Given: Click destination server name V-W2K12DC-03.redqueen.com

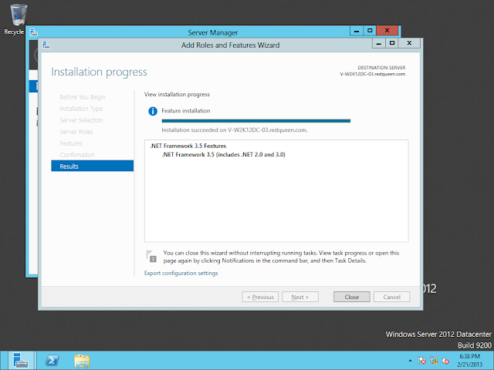Looking at the screenshot, I should [372, 74].
